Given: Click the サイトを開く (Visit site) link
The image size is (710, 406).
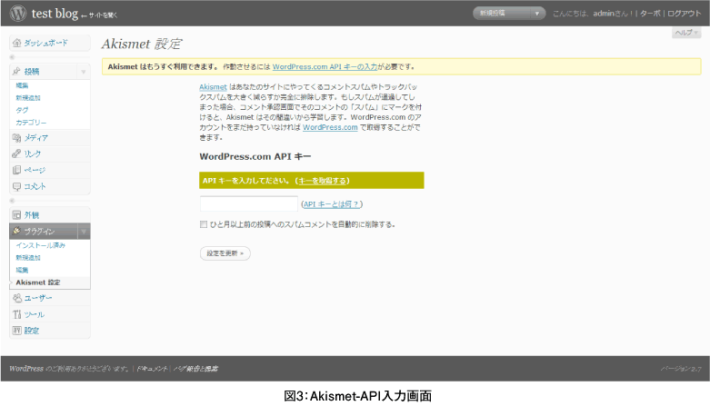Looking at the screenshot, I should tap(100, 15).
